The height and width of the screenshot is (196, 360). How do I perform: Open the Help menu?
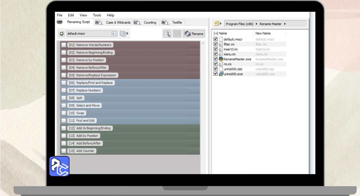pos(111,15)
